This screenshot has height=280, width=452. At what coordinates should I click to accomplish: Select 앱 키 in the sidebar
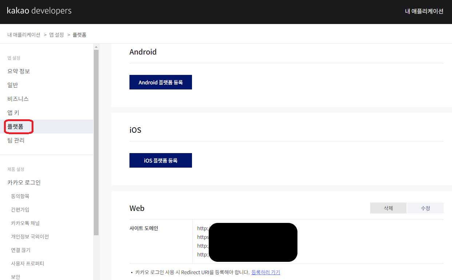(x=13, y=113)
